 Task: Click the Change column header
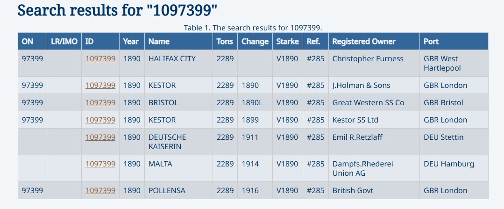pyautogui.click(x=255, y=42)
